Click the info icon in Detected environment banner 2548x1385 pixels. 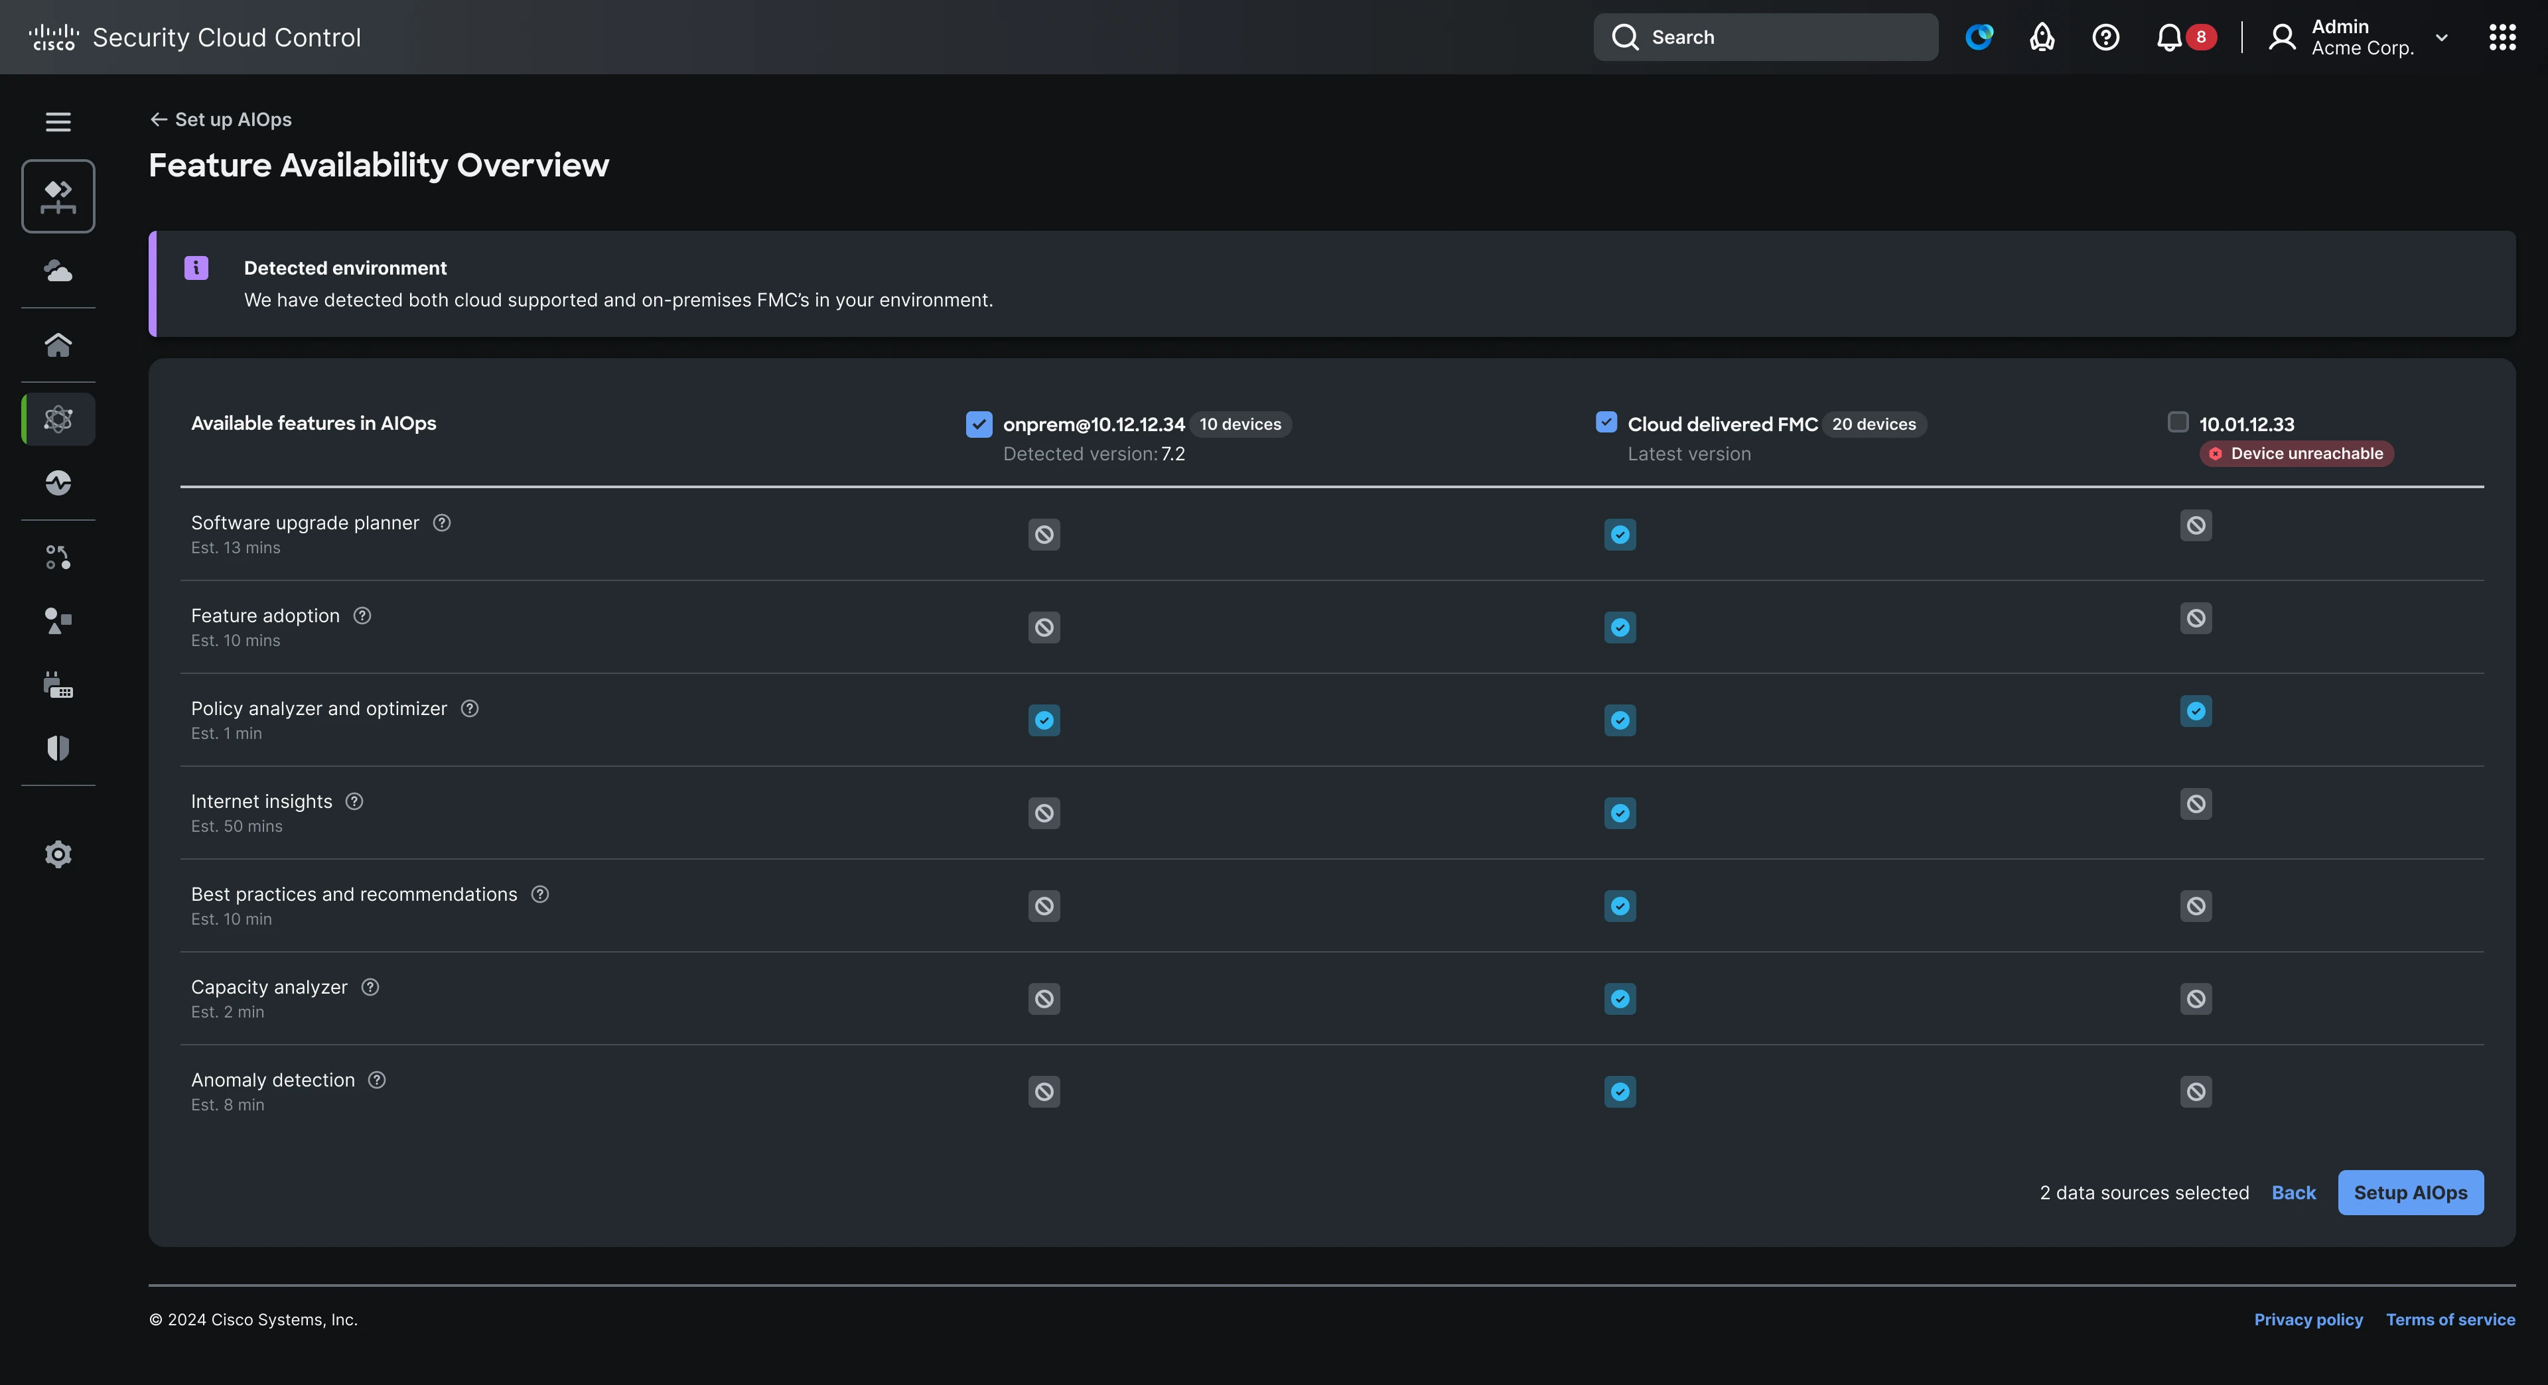[196, 268]
